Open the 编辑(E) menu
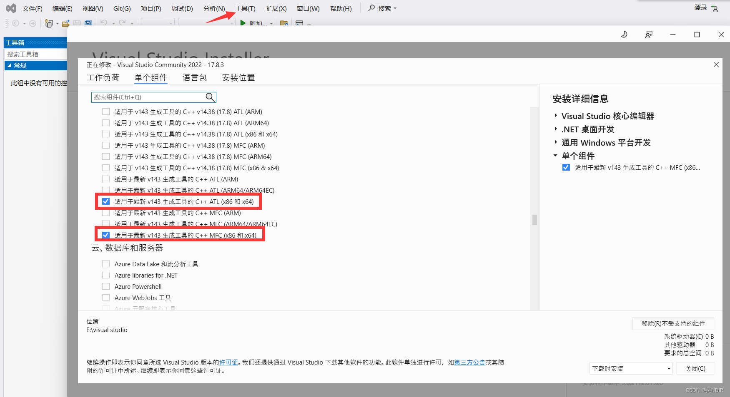730x397 pixels. pos(63,8)
